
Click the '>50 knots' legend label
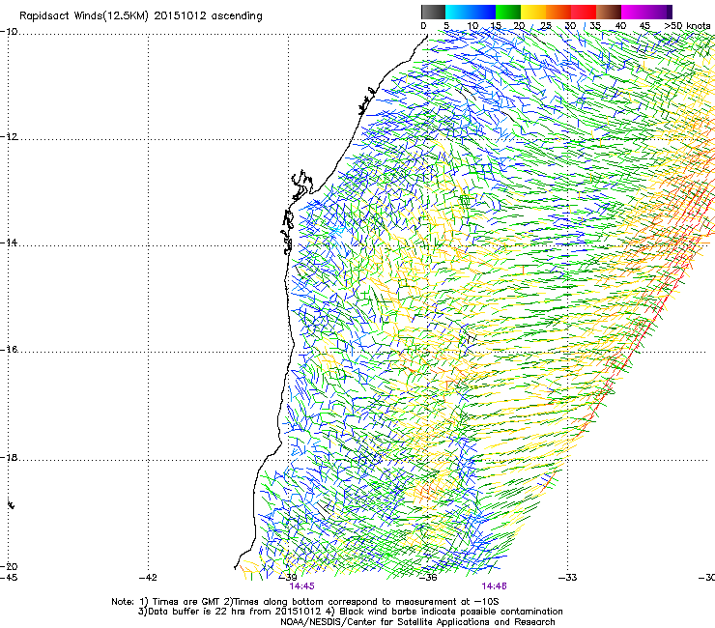tap(687, 26)
